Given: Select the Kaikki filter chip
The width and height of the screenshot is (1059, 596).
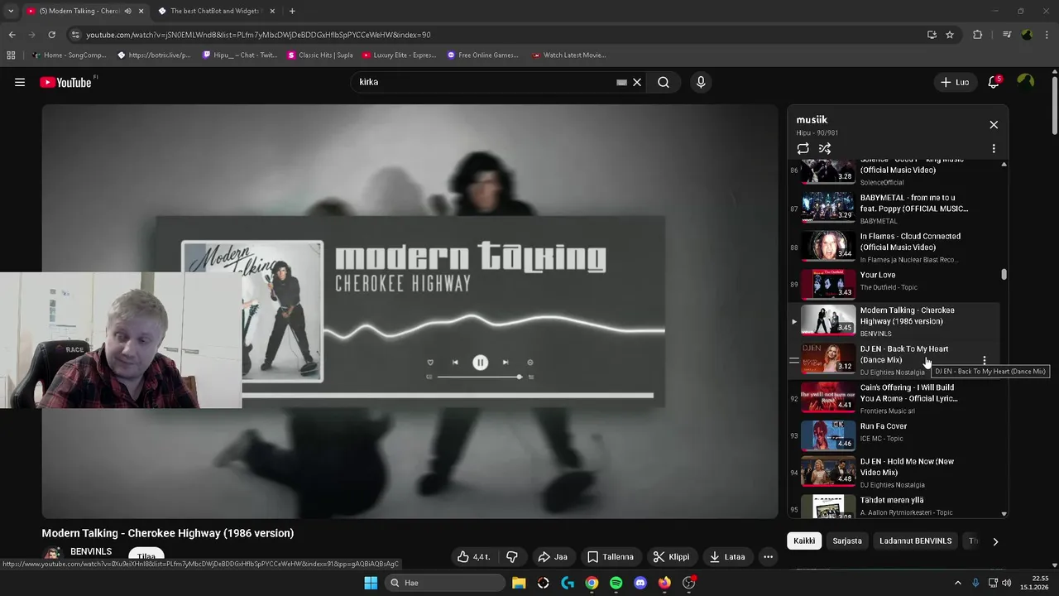Looking at the screenshot, I should tap(804, 541).
